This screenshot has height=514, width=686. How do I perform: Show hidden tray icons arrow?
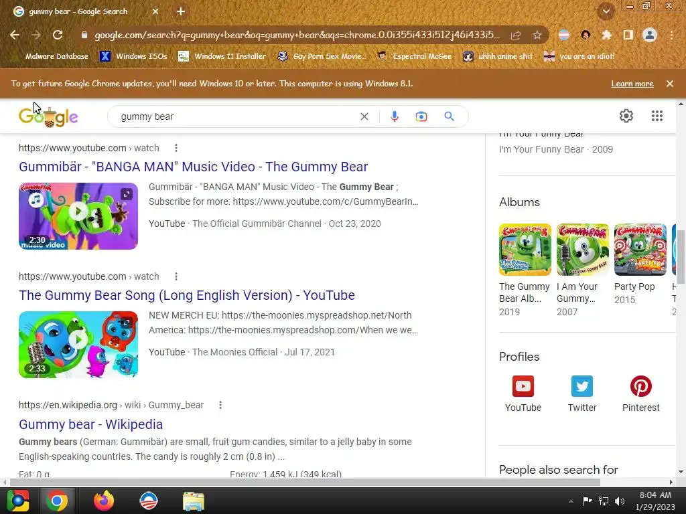(x=571, y=501)
